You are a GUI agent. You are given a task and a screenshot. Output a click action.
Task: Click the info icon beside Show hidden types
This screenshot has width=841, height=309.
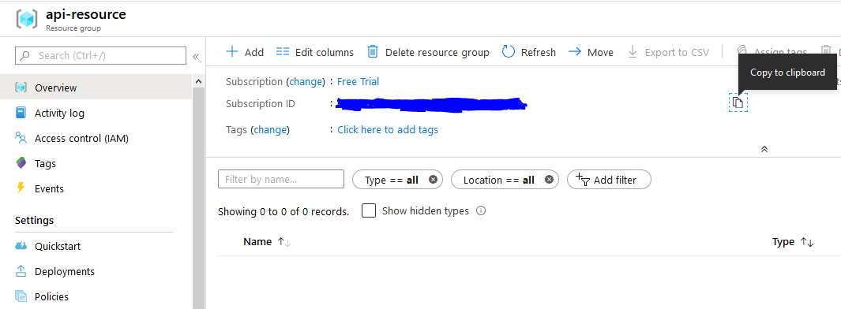(x=481, y=211)
